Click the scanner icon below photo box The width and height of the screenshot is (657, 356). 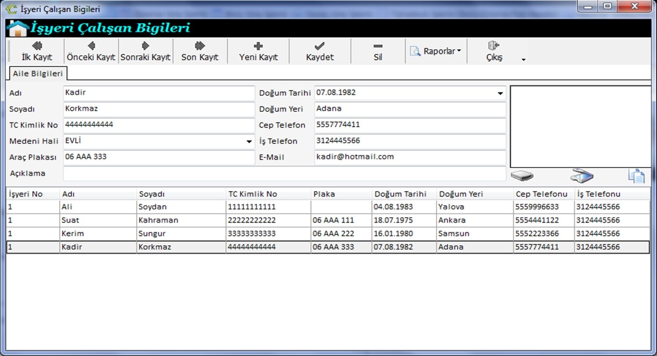[582, 176]
